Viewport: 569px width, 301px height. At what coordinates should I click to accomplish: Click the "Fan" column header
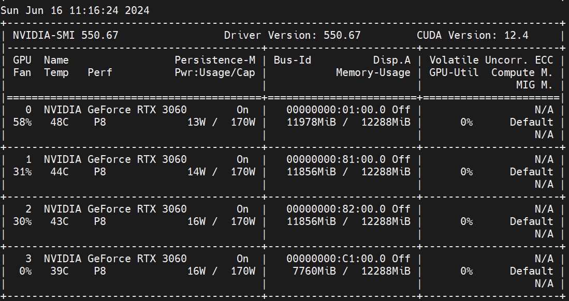coord(22,72)
